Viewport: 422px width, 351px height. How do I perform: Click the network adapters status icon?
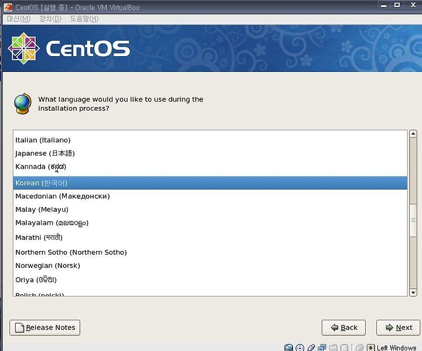point(322,347)
